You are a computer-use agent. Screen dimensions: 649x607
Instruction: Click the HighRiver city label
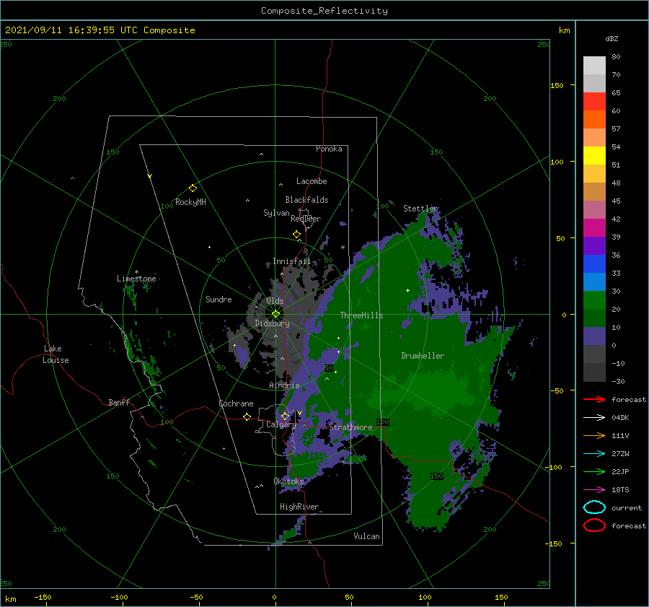(299, 507)
